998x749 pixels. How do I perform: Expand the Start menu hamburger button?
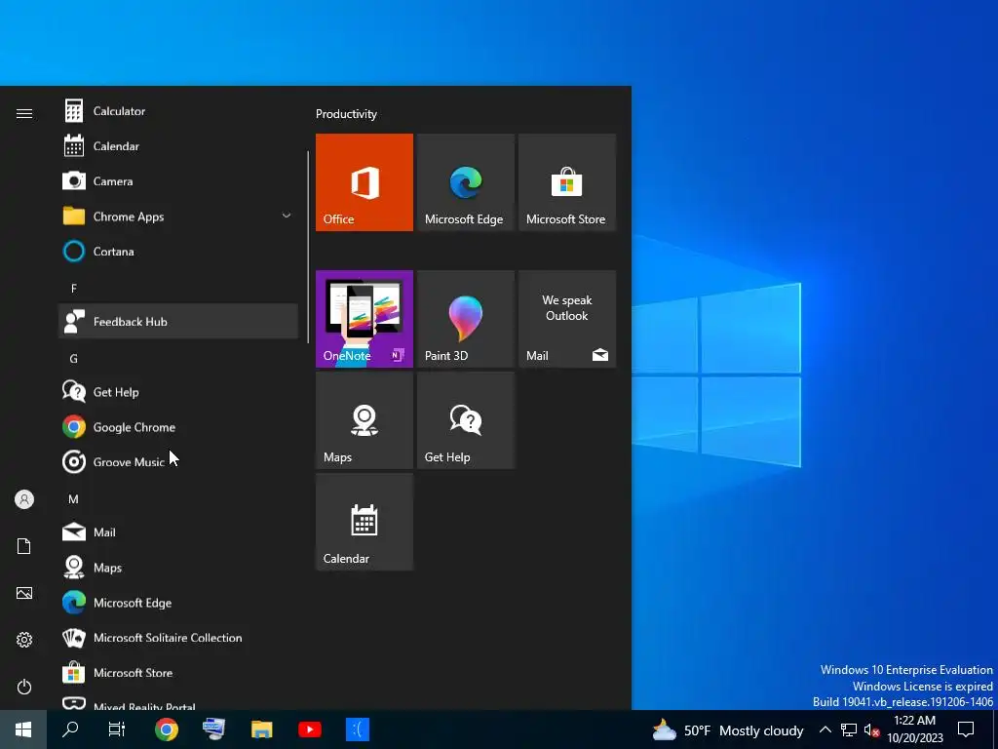click(x=24, y=113)
